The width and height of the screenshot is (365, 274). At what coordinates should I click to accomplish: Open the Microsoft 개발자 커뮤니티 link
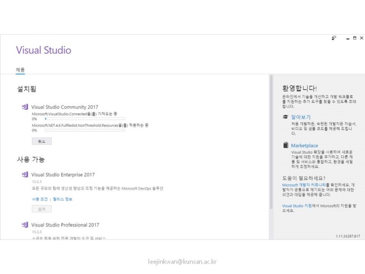304,185
